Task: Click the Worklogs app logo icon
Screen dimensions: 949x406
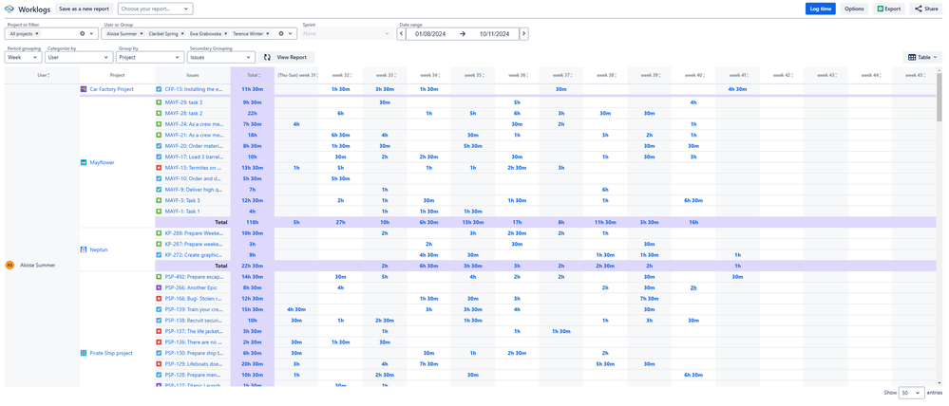Action: pos(9,9)
